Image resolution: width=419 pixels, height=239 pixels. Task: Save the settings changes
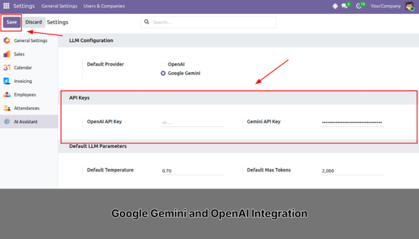[11, 22]
